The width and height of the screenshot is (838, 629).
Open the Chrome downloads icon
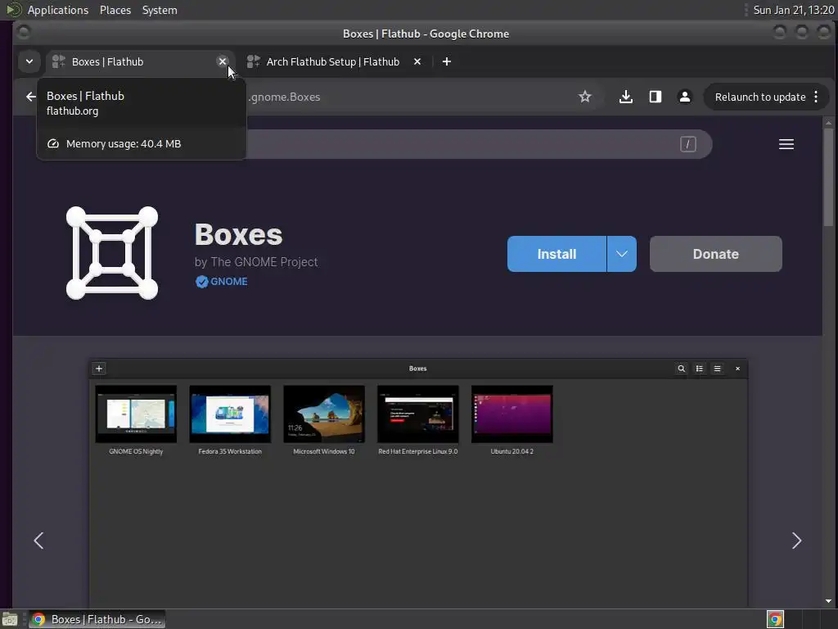tap(626, 97)
